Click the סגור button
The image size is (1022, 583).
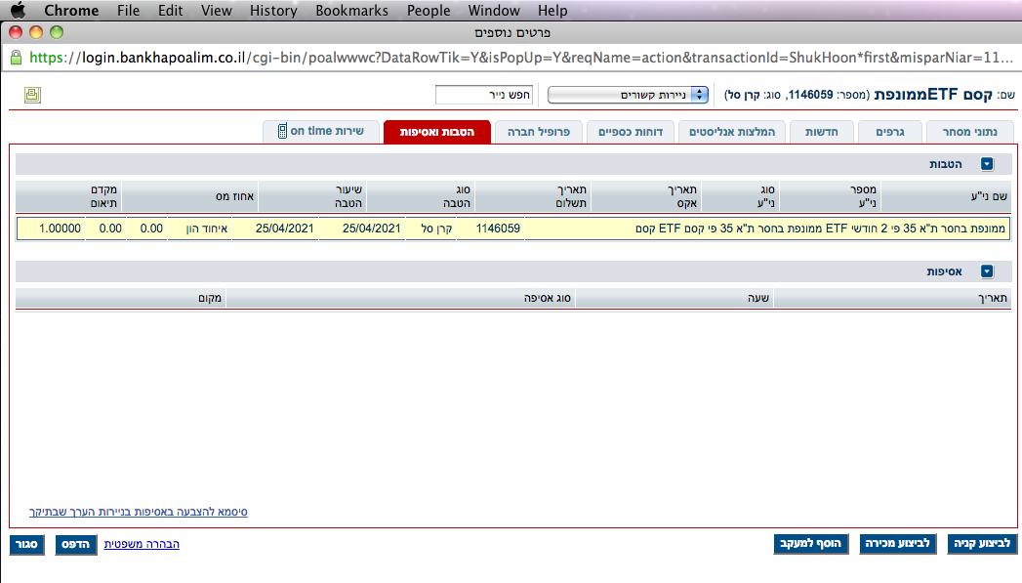tap(26, 545)
